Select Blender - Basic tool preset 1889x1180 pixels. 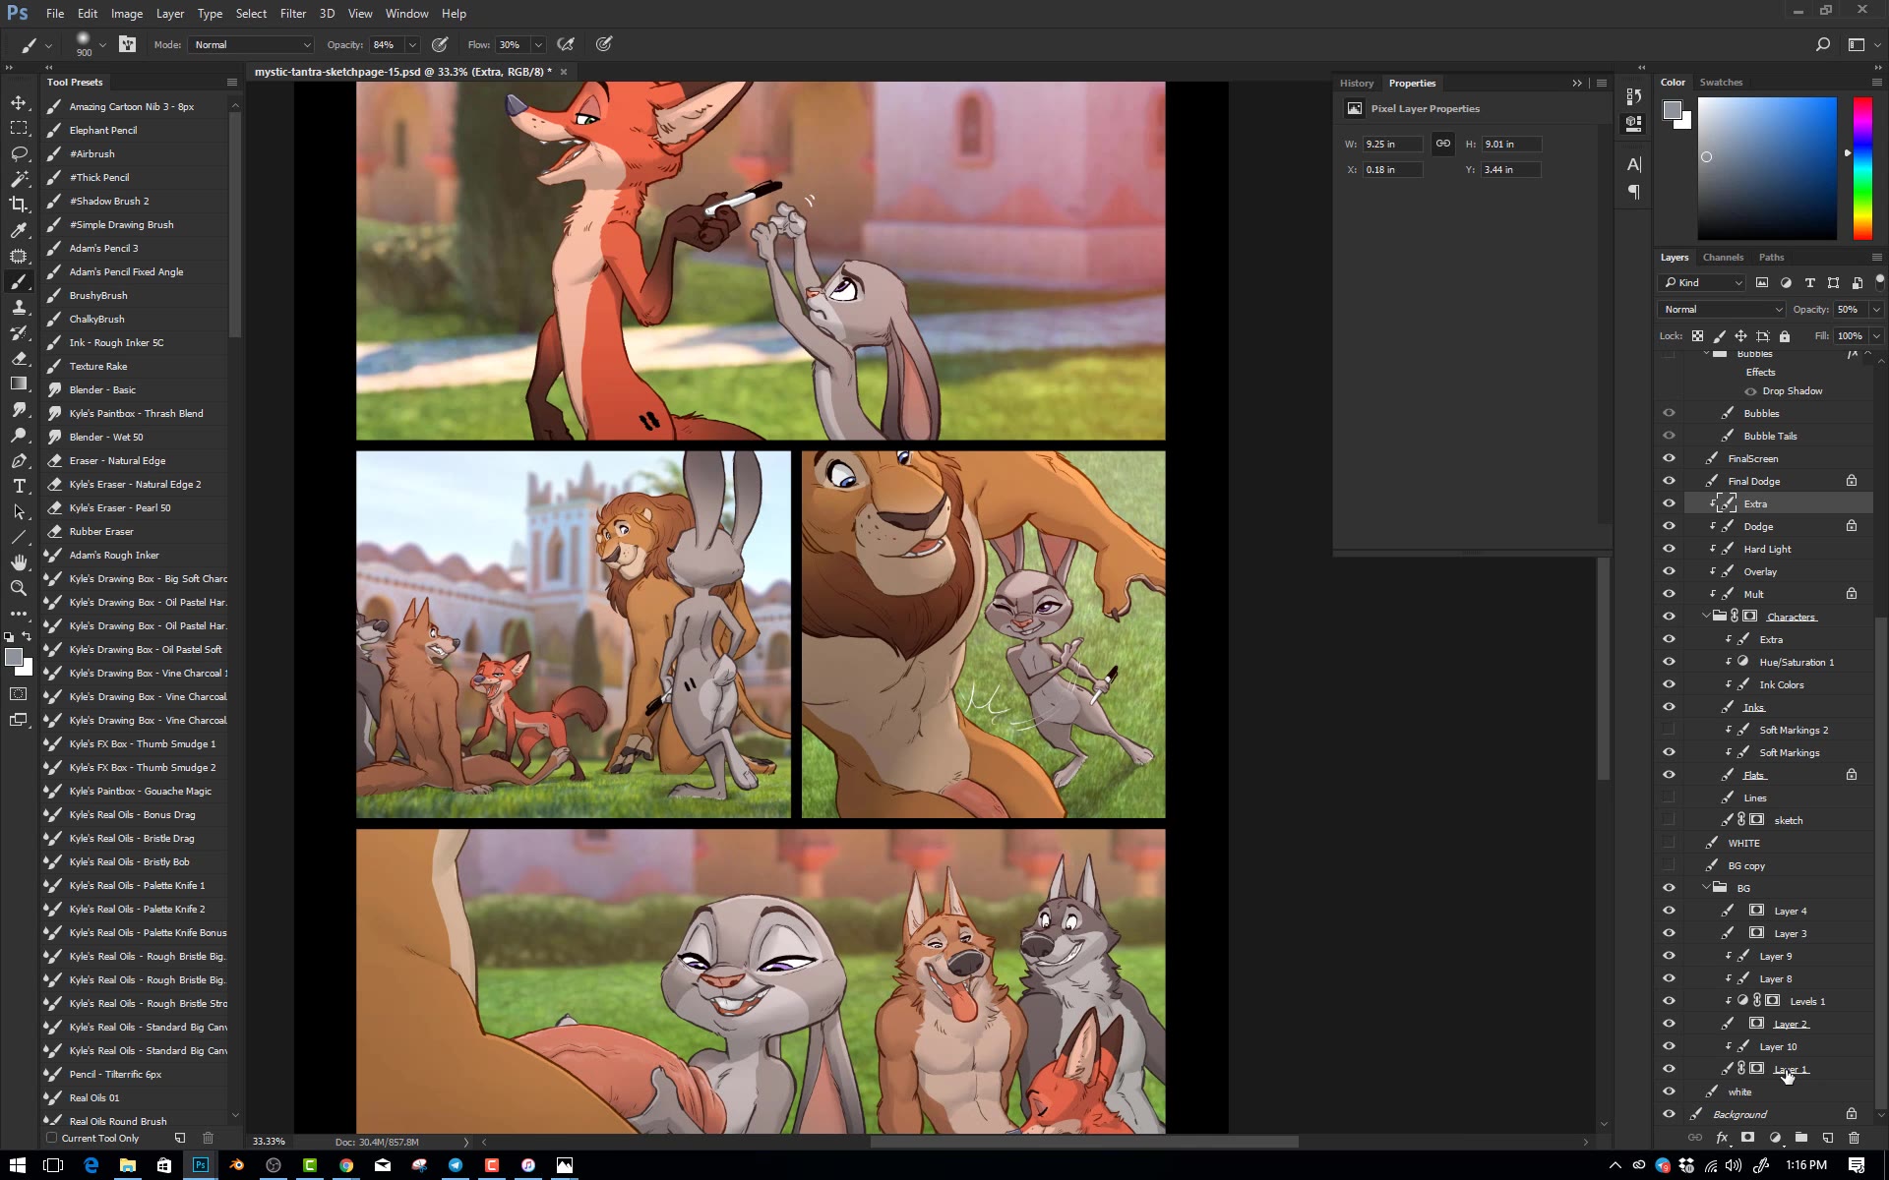[x=136, y=389]
